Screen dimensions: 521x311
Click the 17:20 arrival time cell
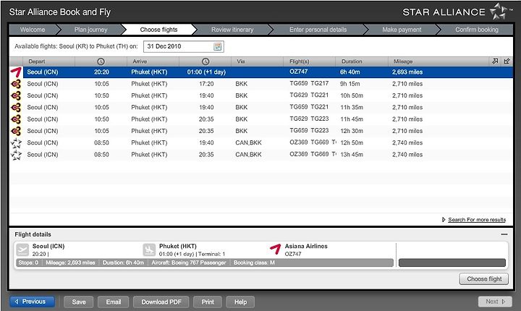pos(206,84)
